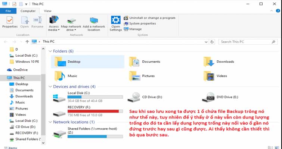Select Local Disk (C:) drive in main pane
The height and width of the screenshot is (149, 282).
pyautogui.click(x=88, y=97)
